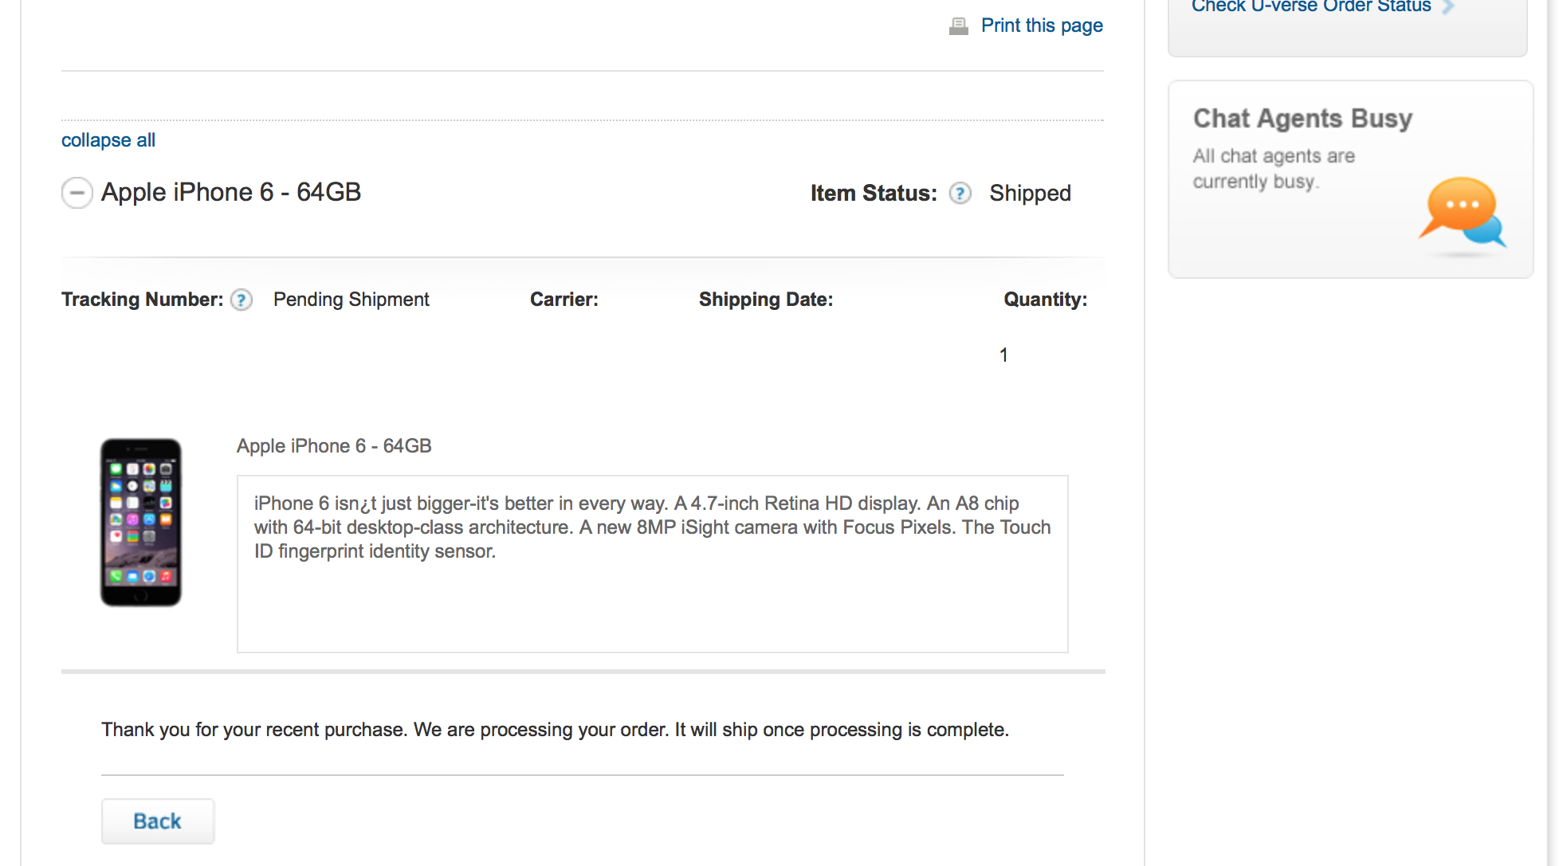1567x866 pixels.
Task: Open the Print this page link
Action: pos(1042,25)
